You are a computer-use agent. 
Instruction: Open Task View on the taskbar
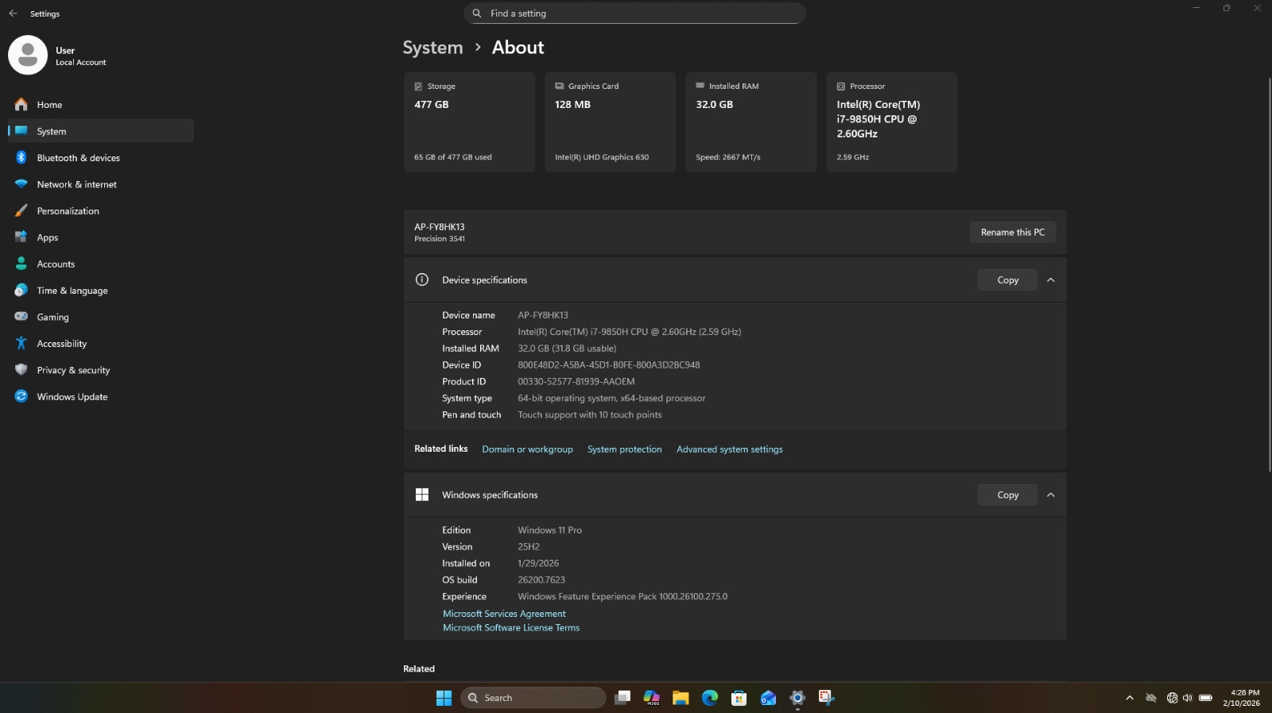[622, 698]
